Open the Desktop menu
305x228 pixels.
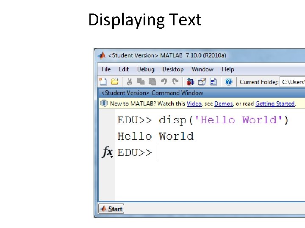click(173, 69)
